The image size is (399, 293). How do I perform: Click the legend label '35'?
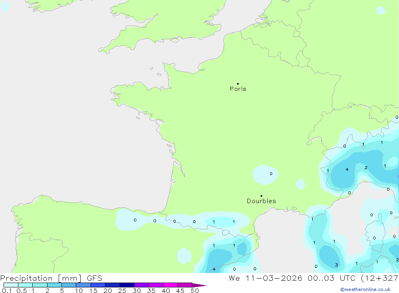151,291
